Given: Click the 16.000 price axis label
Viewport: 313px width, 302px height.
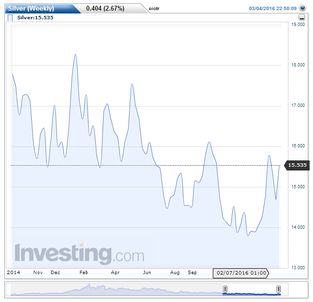Looking at the screenshot, I should click(x=298, y=146).
